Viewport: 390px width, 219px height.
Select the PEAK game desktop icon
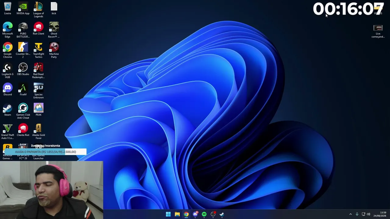coord(38,110)
